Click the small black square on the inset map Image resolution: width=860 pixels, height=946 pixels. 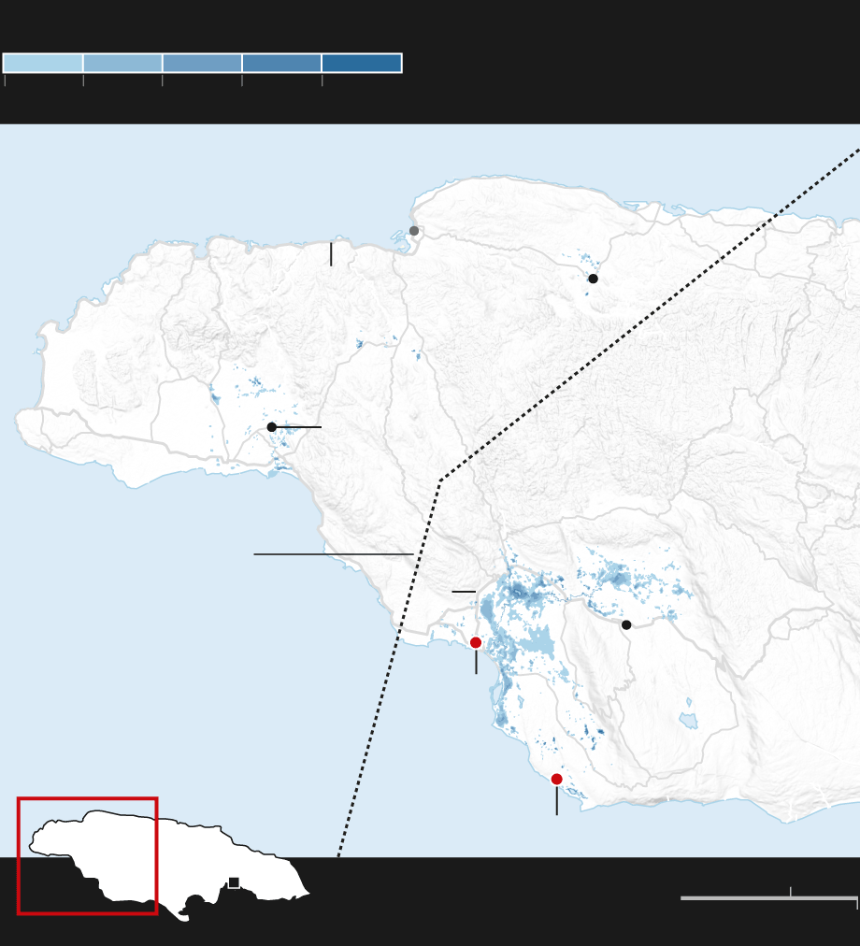234,882
